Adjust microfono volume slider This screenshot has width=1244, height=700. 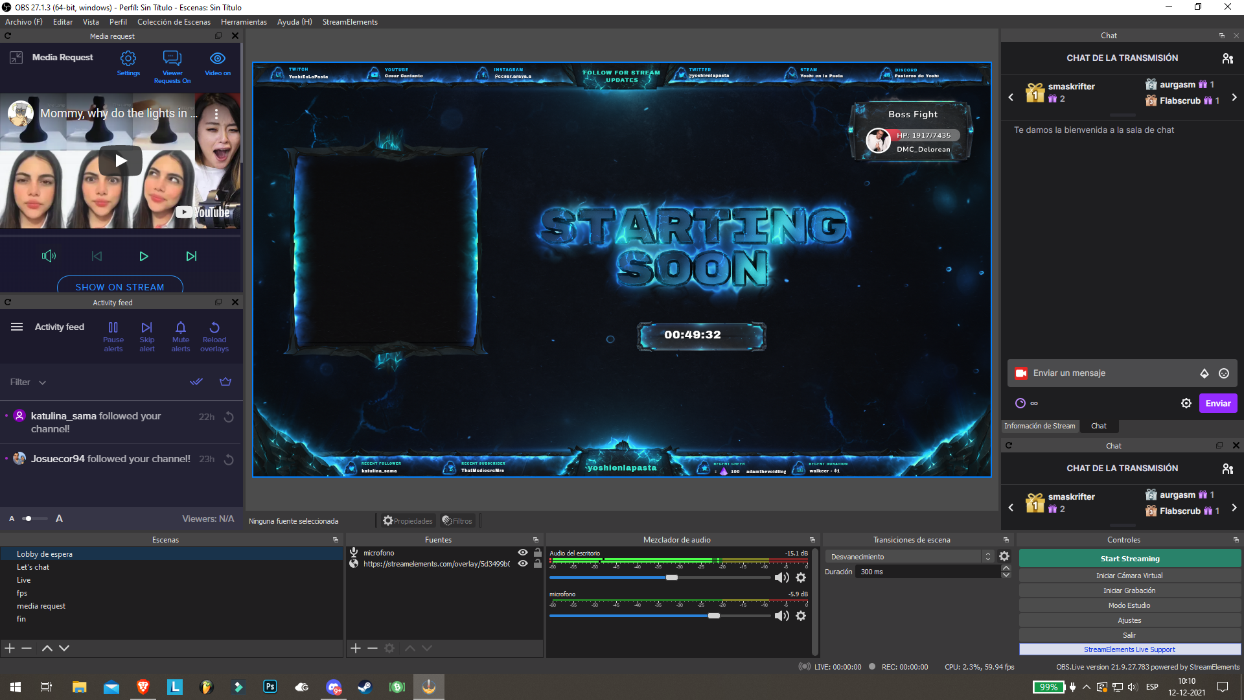pos(714,616)
